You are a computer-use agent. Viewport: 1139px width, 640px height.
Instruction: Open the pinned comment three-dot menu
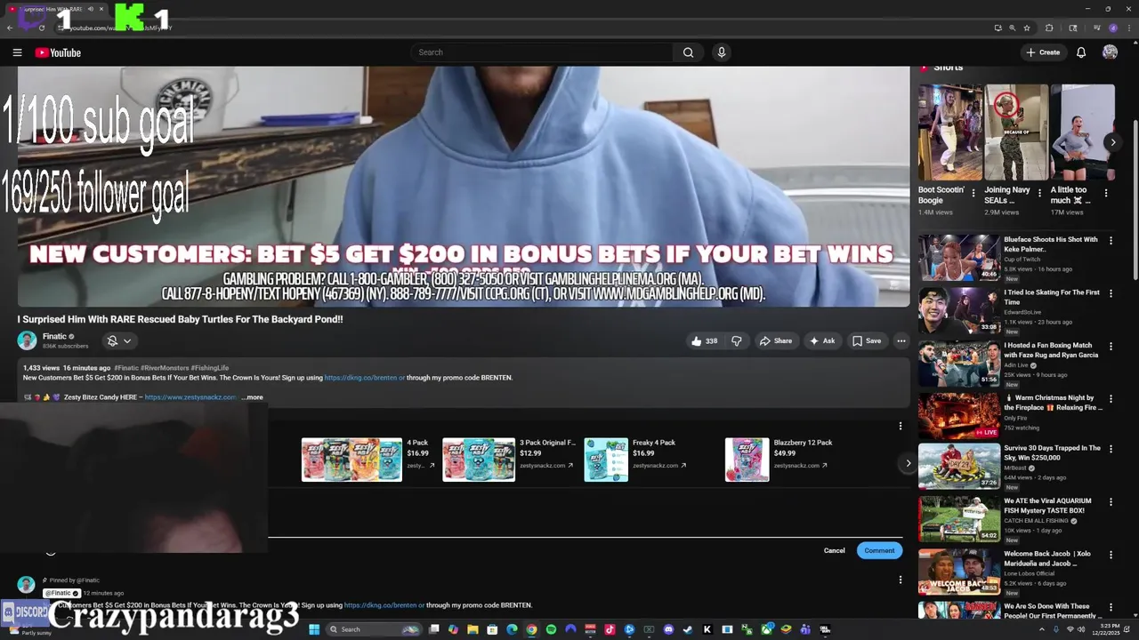(900, 580)
